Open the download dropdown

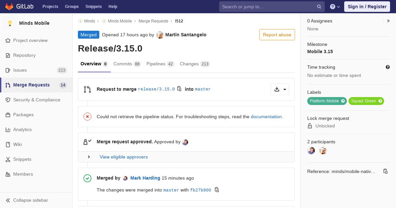point(280,89)
